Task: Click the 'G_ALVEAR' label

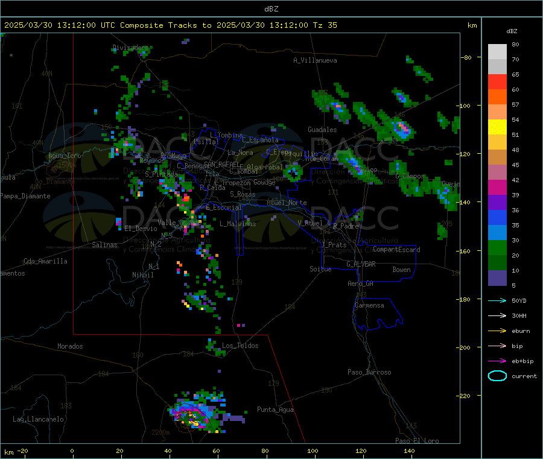Action: (x=361, y=264)
